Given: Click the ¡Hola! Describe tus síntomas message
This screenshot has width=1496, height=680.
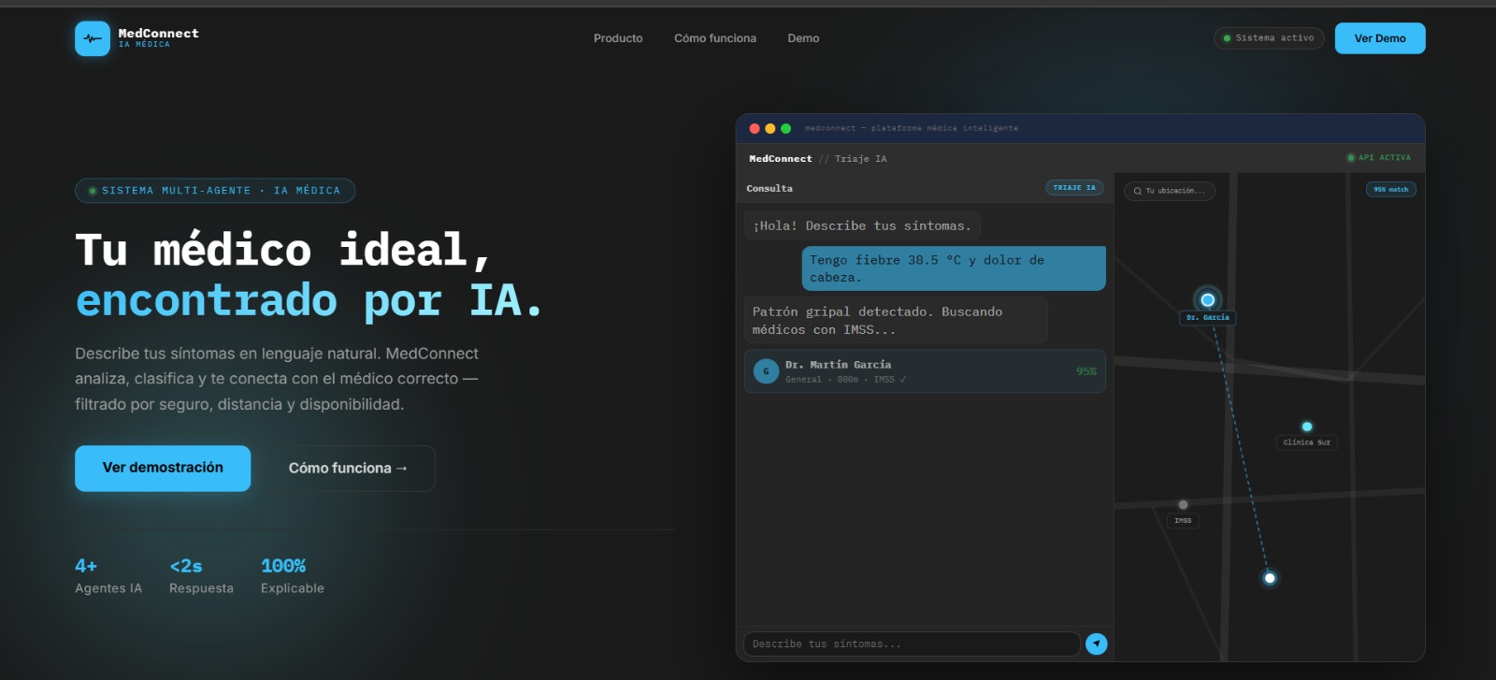Looking at the screenshot, I should tap(862, 225).
